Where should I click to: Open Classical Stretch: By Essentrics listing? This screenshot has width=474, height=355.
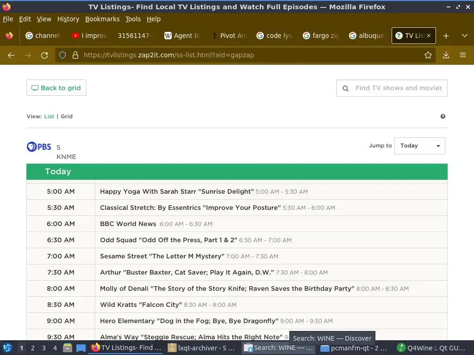[190, 208]
